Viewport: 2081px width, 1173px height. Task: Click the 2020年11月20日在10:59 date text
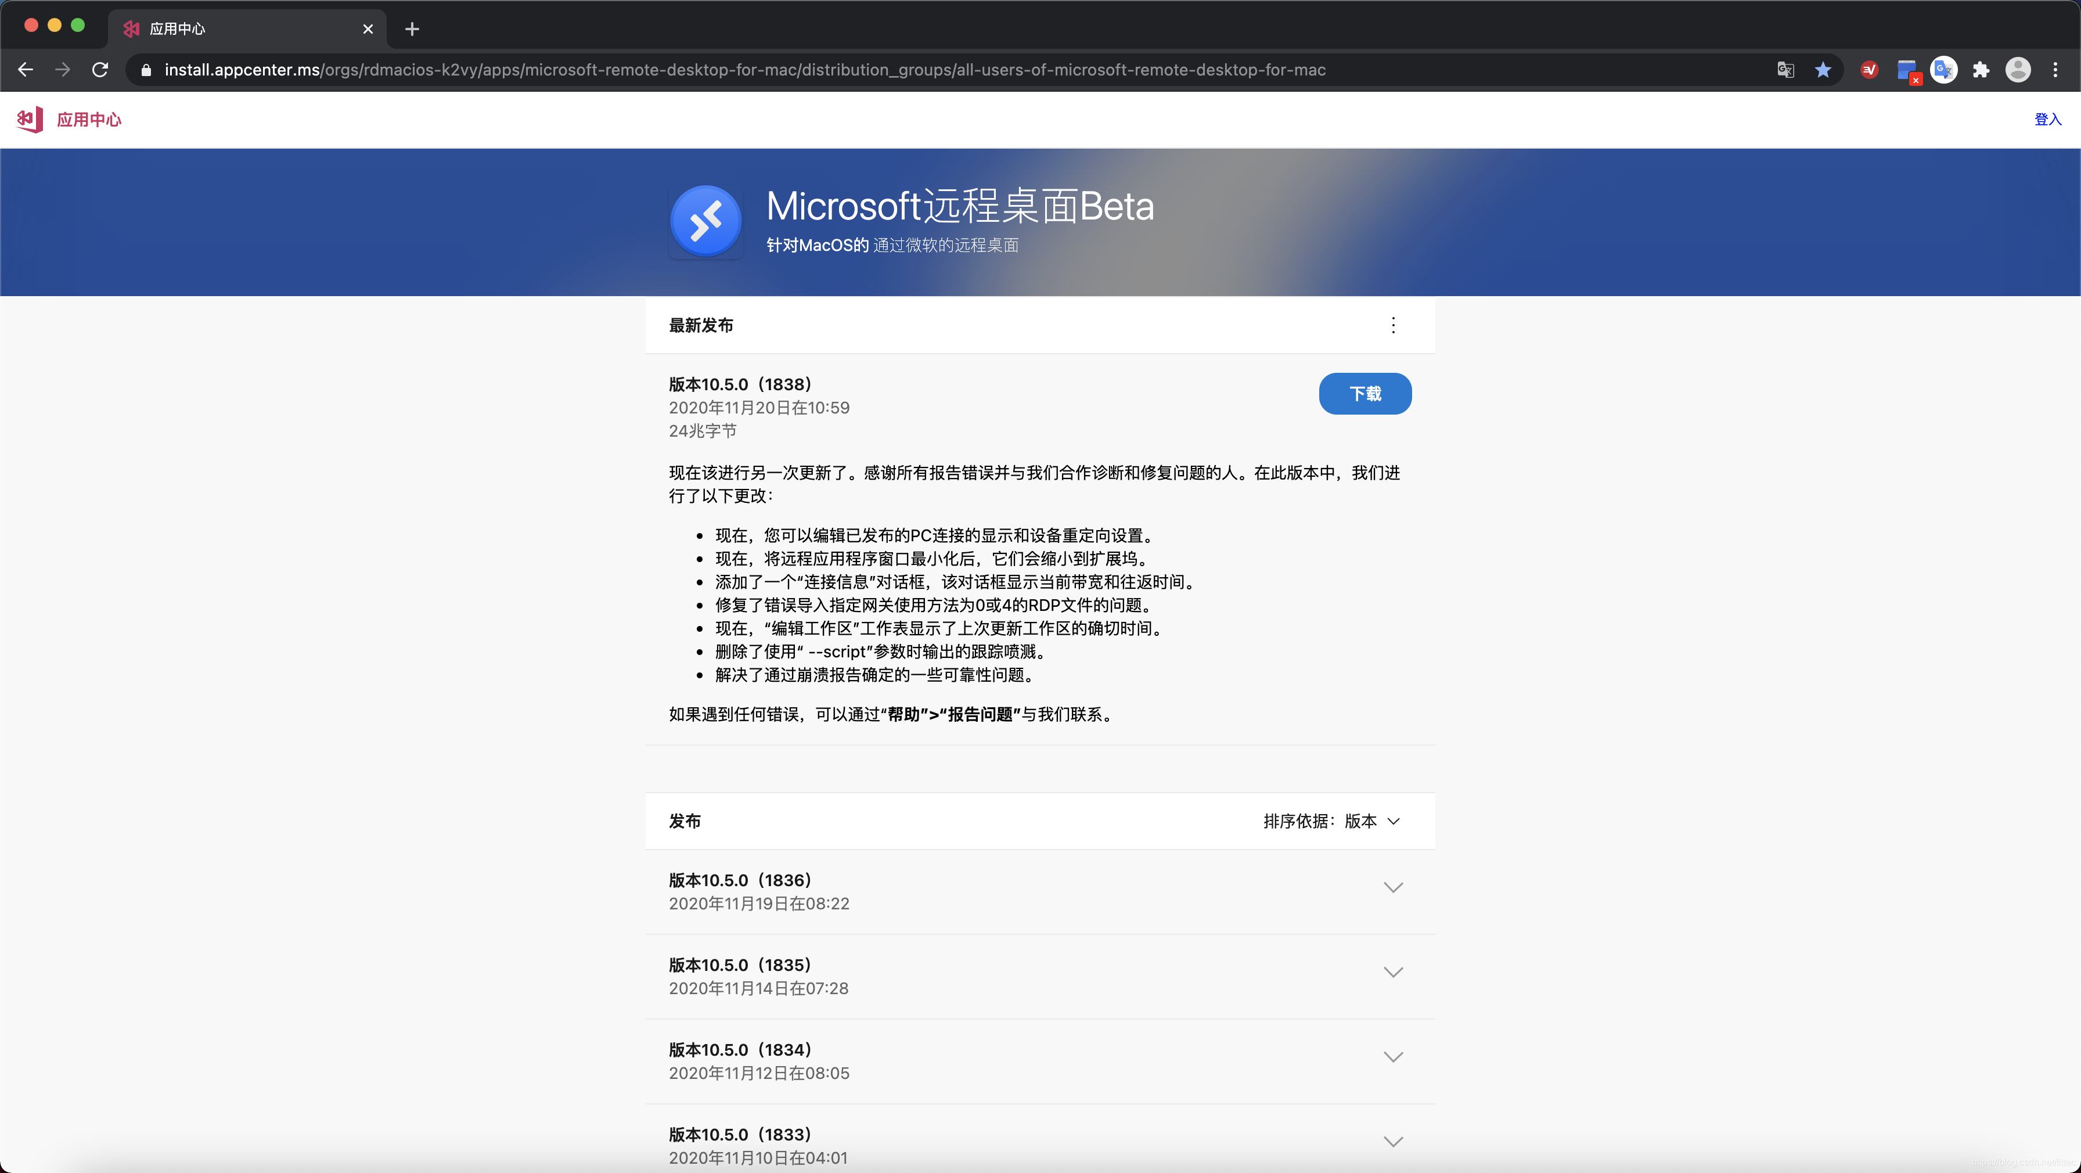point(758,408)
